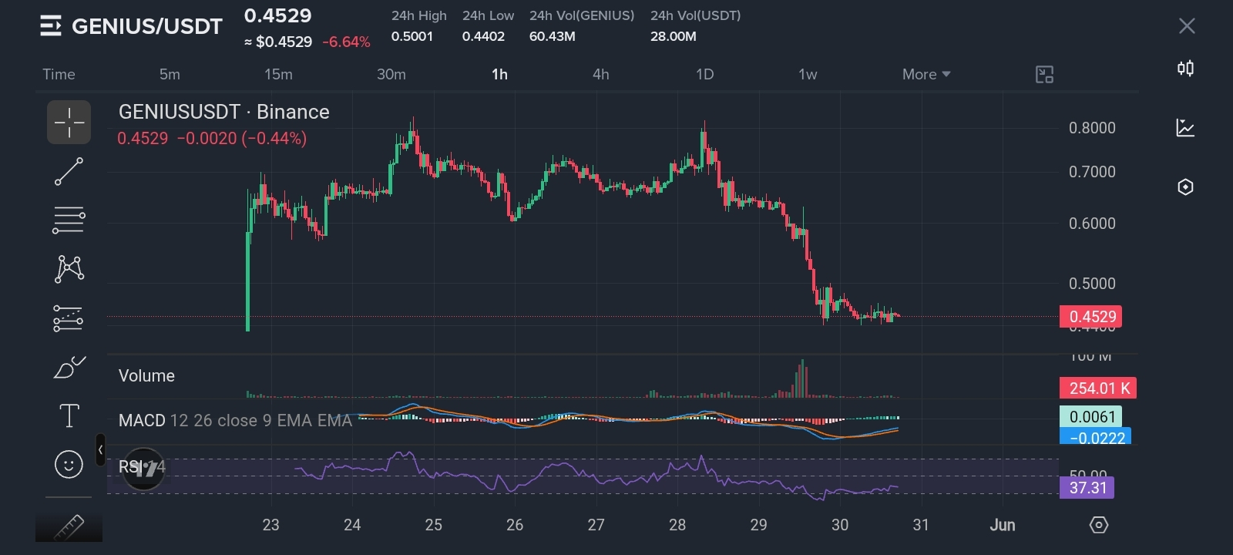The image size is (1233, 555).
Task: Click the Jun label on time axis
Action: tap(1003, 525)
